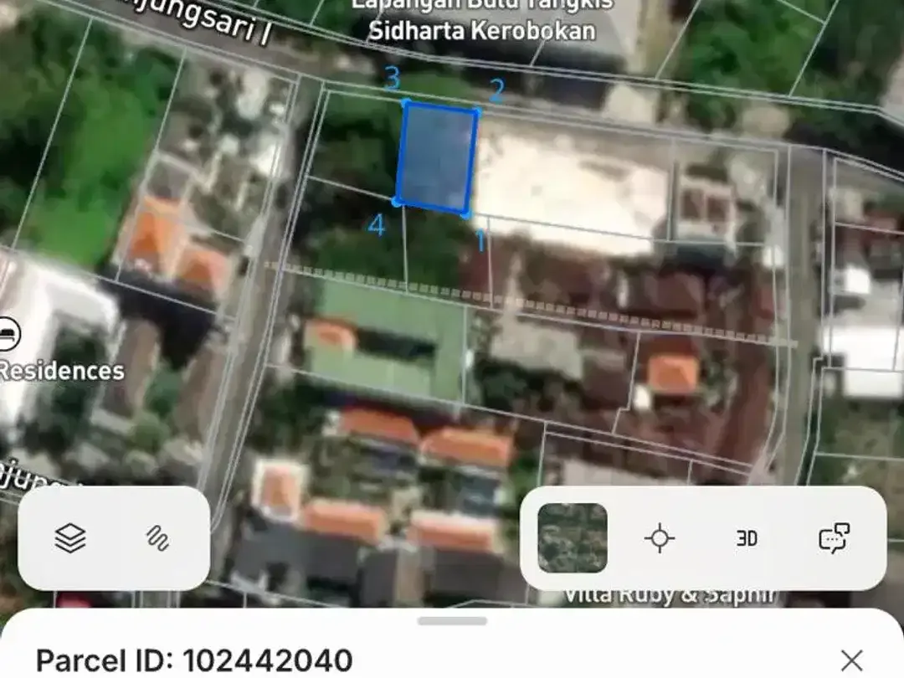Click the Residences place label
This screenshot has height=678, width=904.
[x=61, y=371]
